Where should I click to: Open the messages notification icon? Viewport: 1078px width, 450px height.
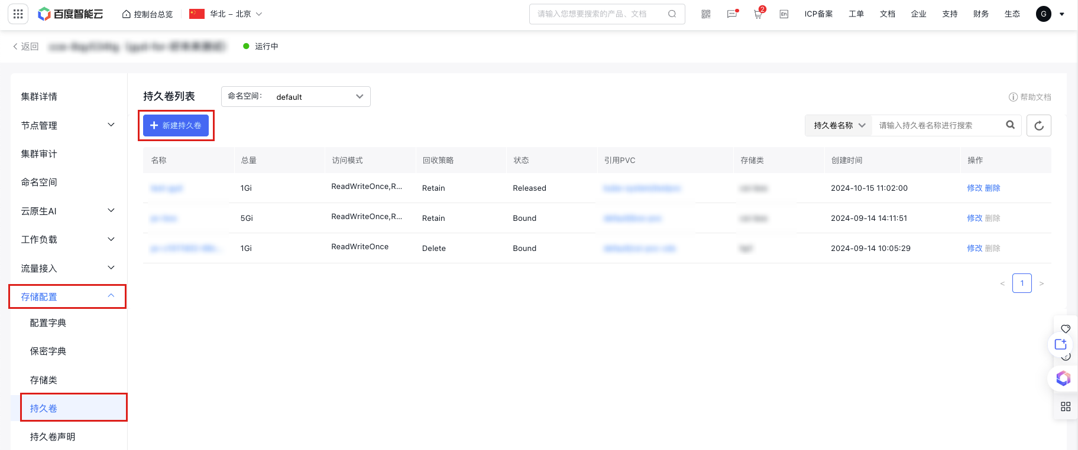[x=732, y=14]
